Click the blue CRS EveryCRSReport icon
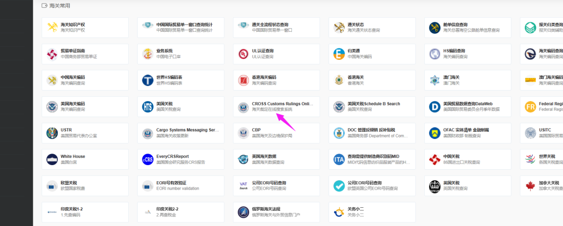This screenshot has width=563, height=226. point(148,160)
